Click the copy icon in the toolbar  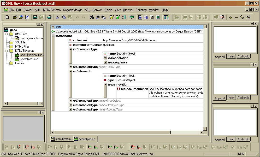[63, 17]
